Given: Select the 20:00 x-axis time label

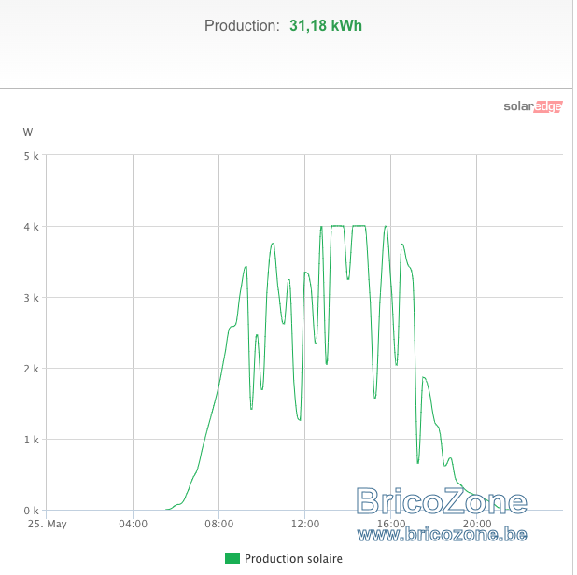Looking at the screenshot, I should 477,524.
